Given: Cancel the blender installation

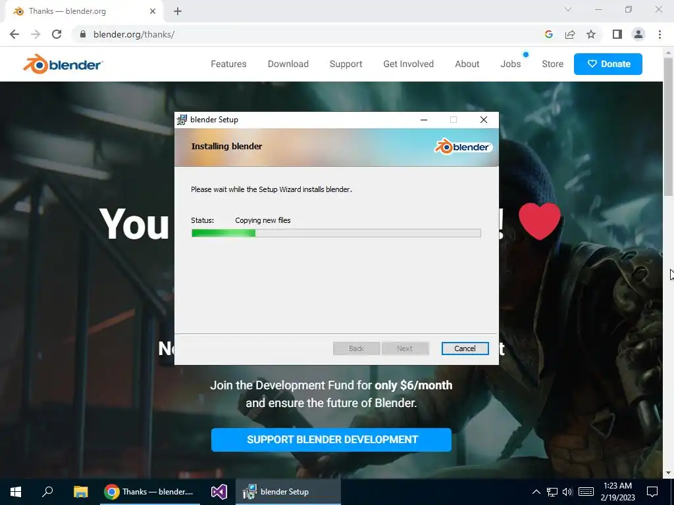Looking at the screenshot, I should [465, 349].
